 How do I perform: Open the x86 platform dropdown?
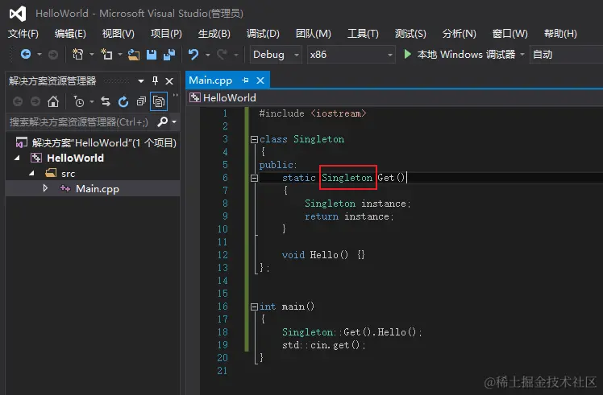tap(351, 55)
